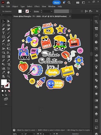This screenshot has width=101, height=135.
Task: Set paint mode to Gradient
Action: pos(6,91)
